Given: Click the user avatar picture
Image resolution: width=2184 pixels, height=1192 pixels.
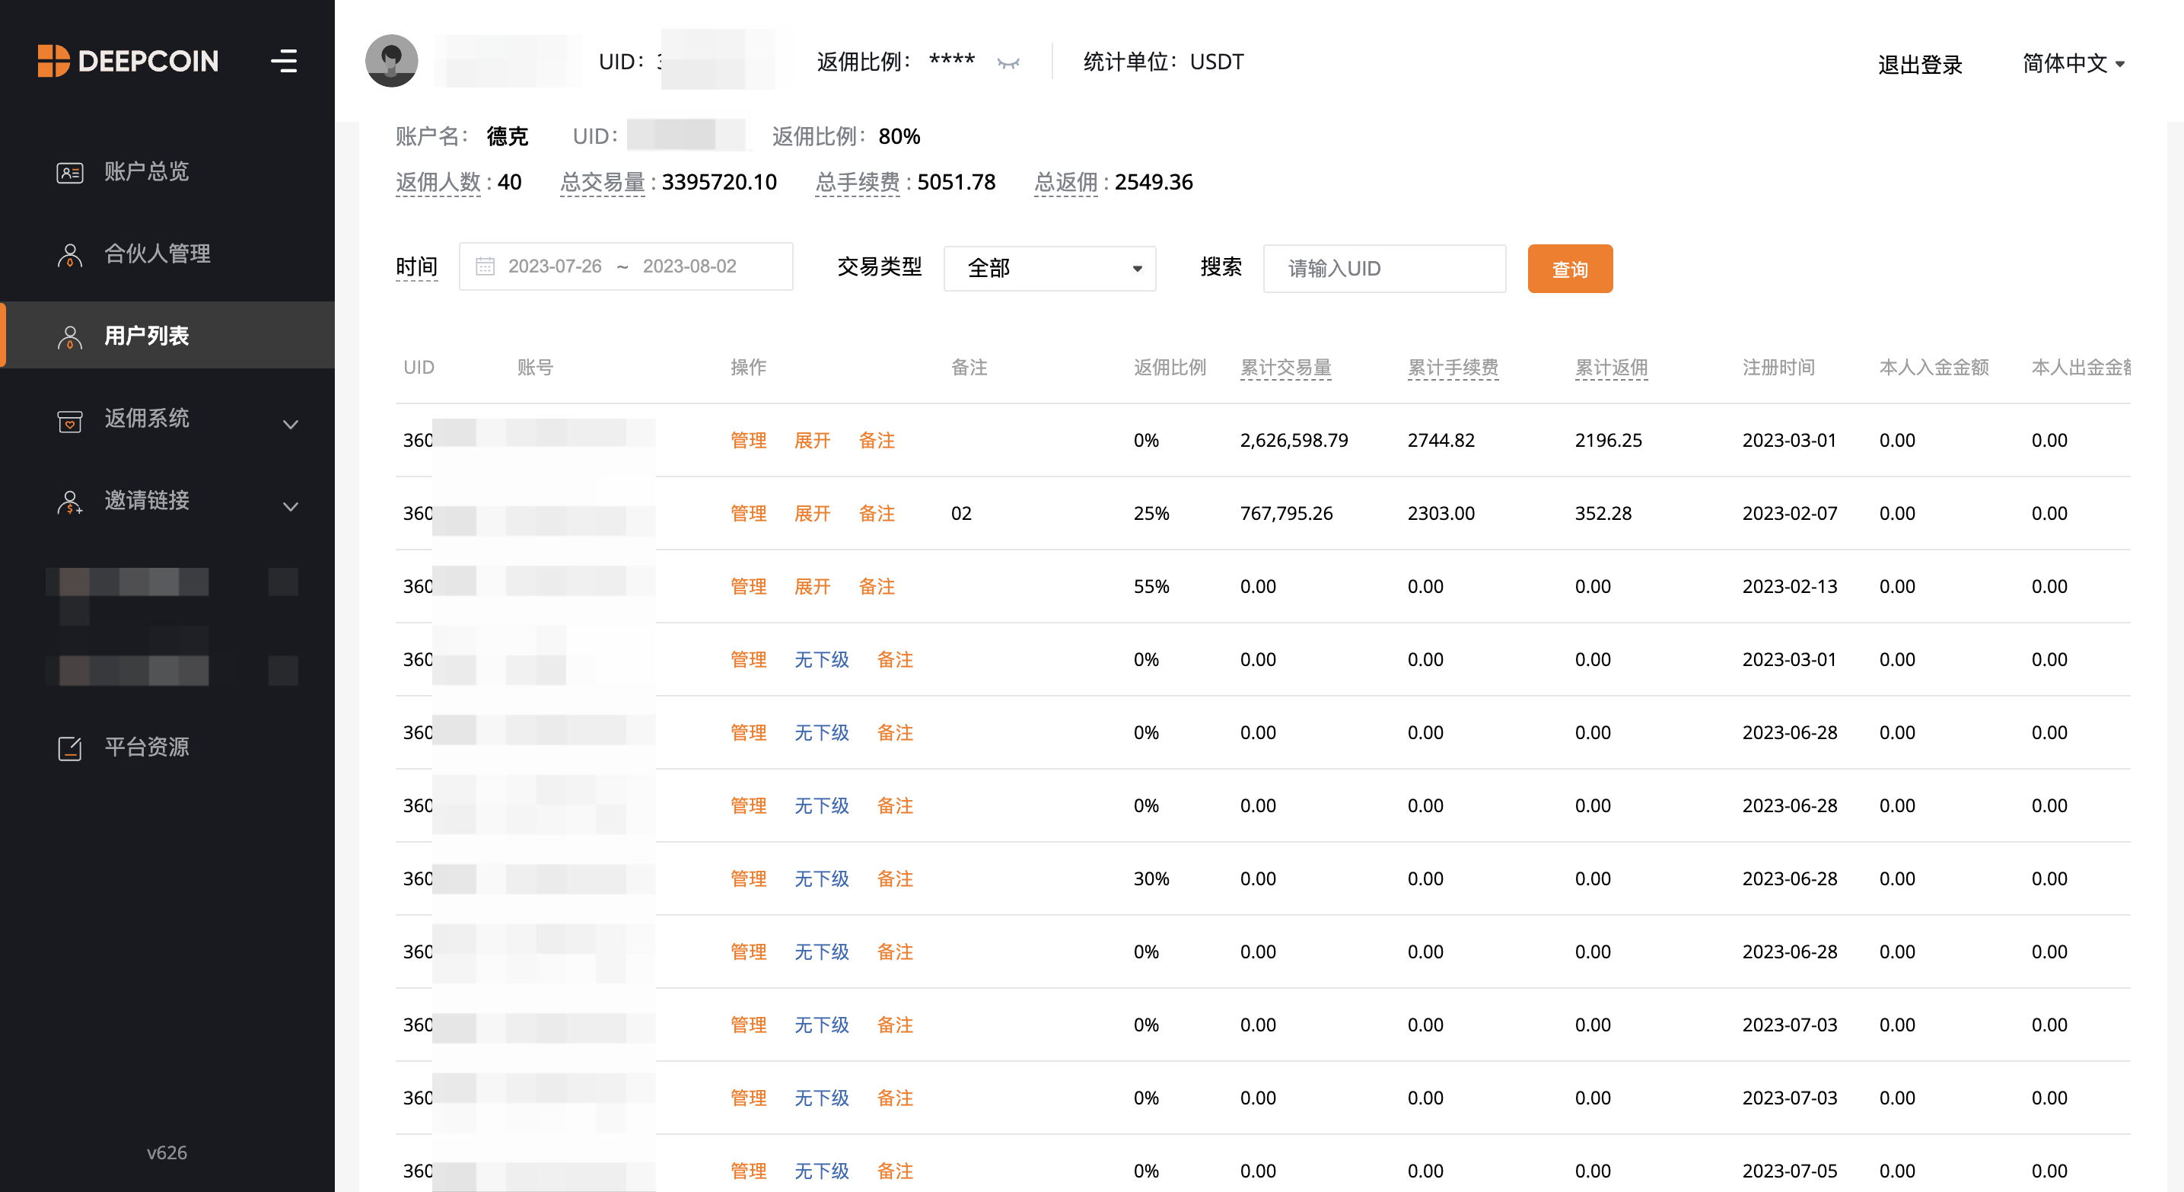Looking at the screenshot, I should click(392, 61).
